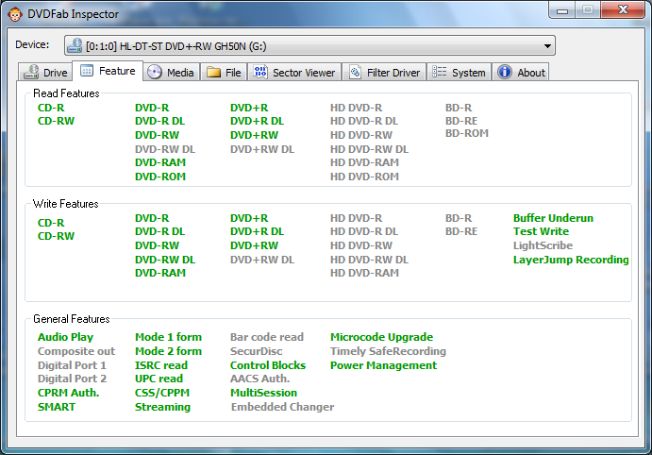Image resolution: width=652 pixels, height=455 pixels.
Task: Click the grayed 'Composite out' entry
Action: 76,351
